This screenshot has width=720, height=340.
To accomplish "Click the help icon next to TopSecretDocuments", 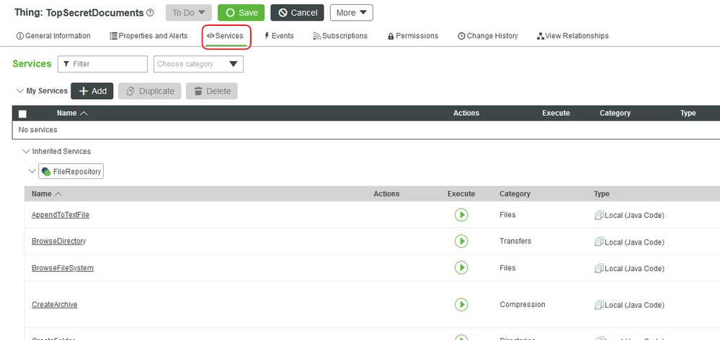I will point(150,13).
